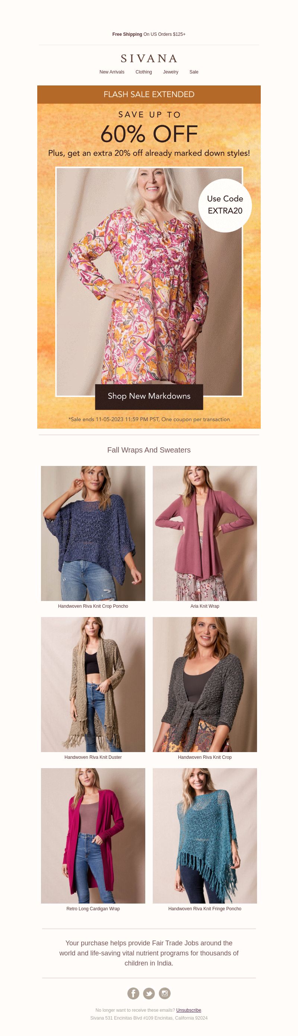Open the Facebook social icon

[x=133, y=993]
